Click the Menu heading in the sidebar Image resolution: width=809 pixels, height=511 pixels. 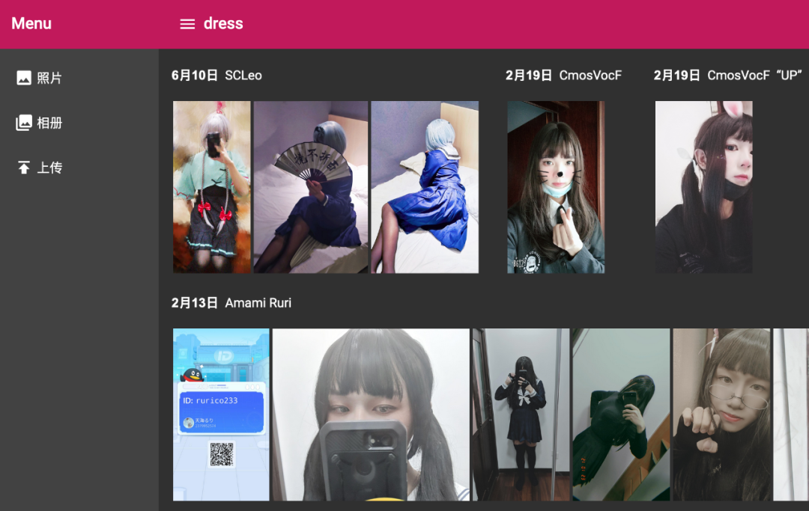pyautogui.click(x=31, y=24)
